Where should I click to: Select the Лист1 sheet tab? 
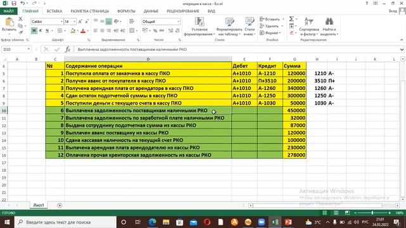(x=39, y=205)
